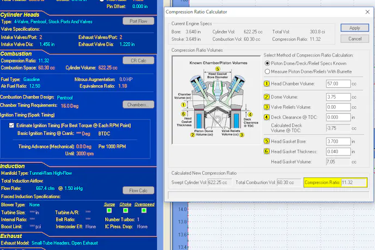Click the number 4 badge beside Deck Clearance @ TDC field

pyautogui.click(x=267, y=117)
